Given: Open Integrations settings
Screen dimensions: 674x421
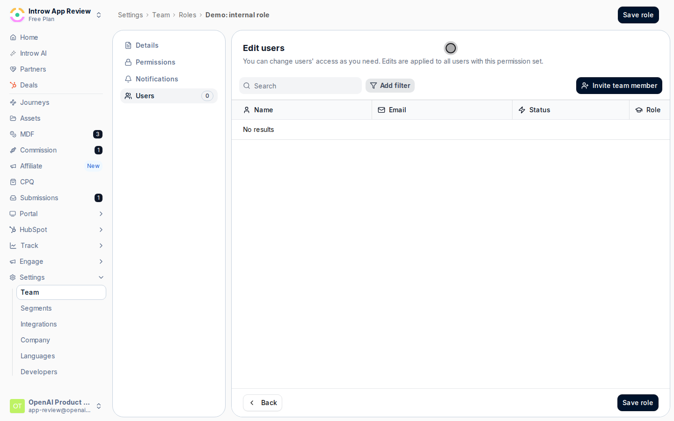Looking at the screenshot, I should 61,324.
